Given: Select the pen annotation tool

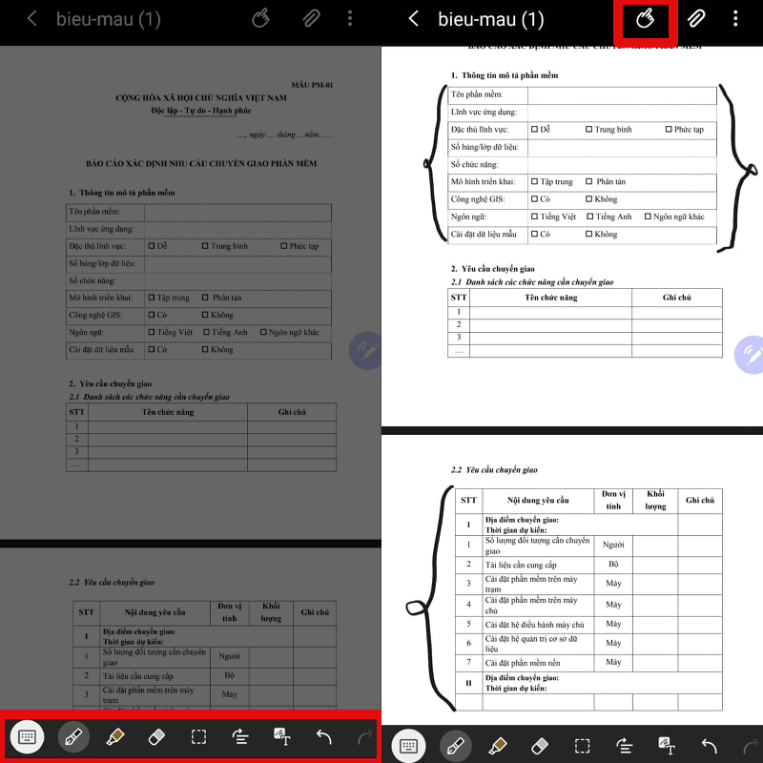Looking at the screenshot, I should 72,736.
